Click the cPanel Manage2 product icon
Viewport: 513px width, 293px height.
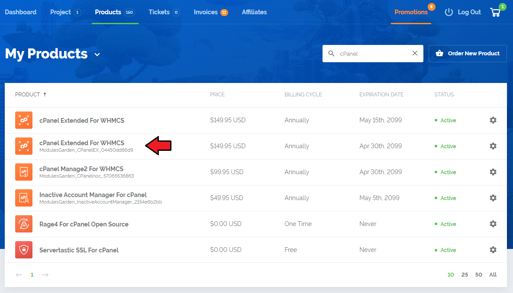coord(24,172)
